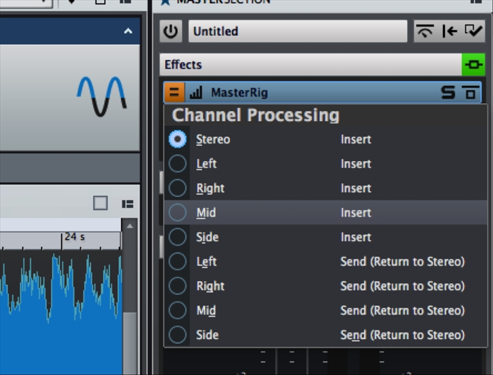Solo the MasterRig effect slot
The image size is (493, 375).
[x=448, y=93]
